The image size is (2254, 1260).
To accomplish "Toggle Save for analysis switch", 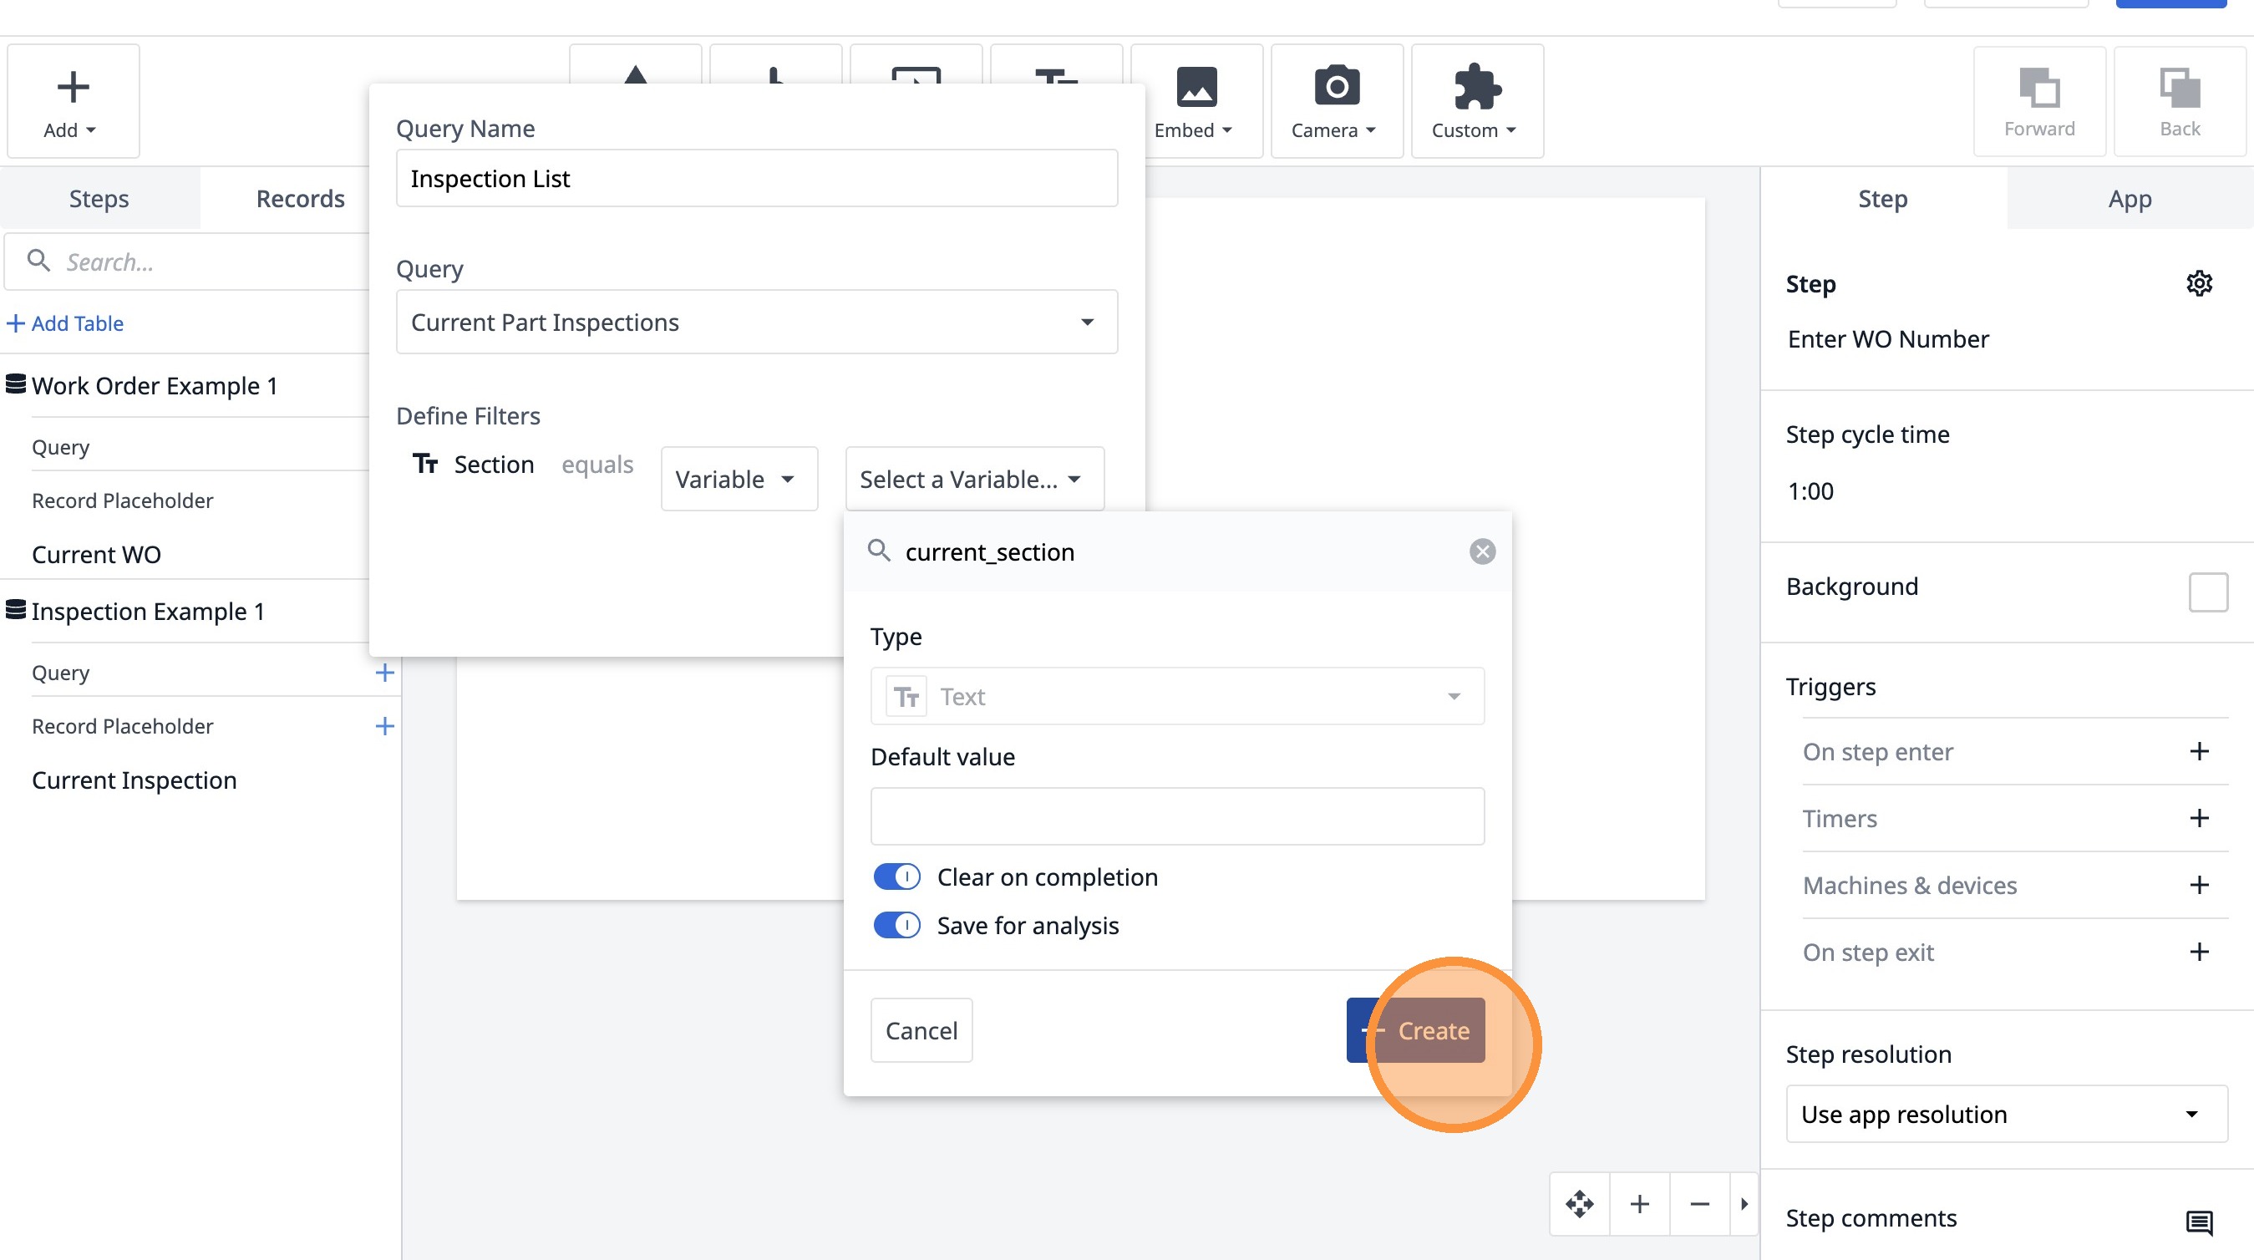I will (896, 925).
